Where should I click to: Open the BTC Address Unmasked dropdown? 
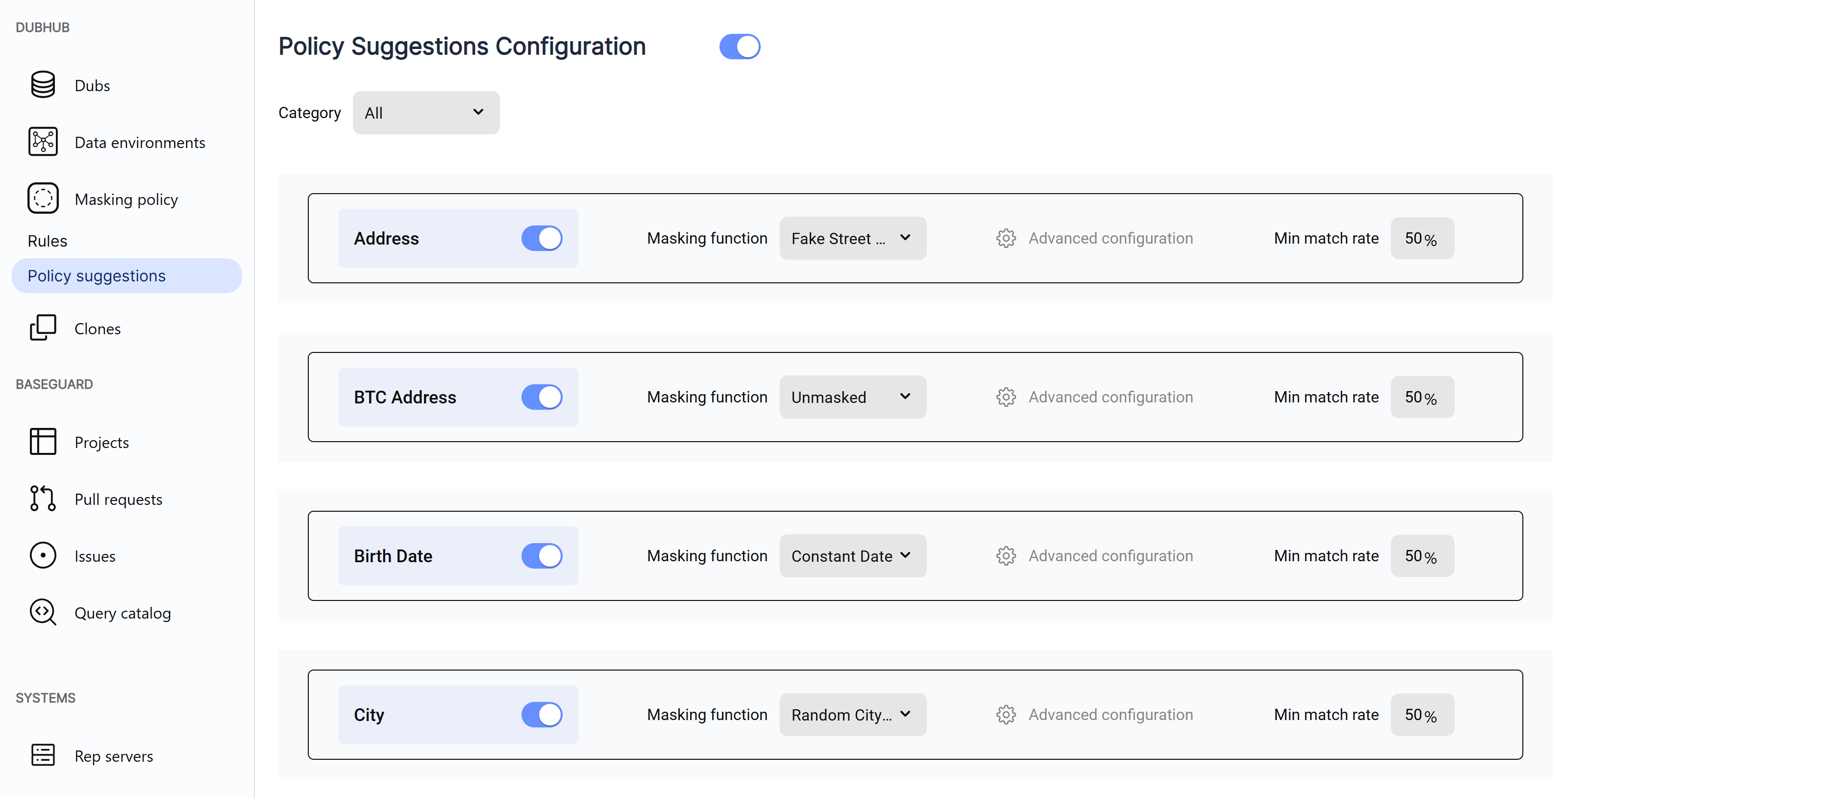(x=852, y=397)
